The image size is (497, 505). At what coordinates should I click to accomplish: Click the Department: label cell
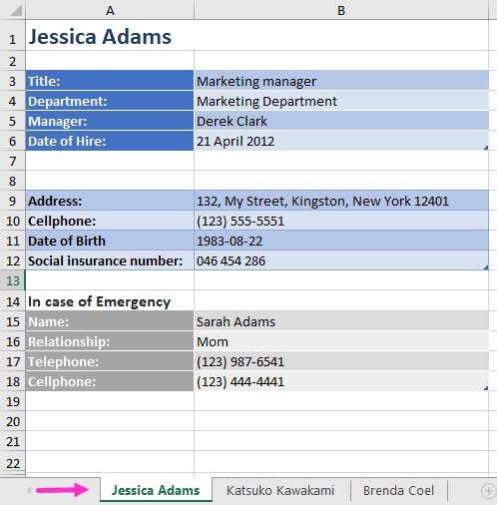click(x=110, y=101)
